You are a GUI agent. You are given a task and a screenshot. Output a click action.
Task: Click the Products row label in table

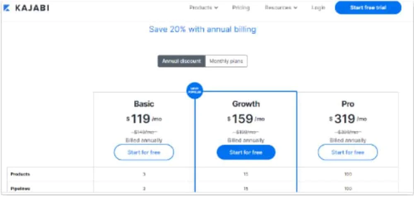click(20, 174)
